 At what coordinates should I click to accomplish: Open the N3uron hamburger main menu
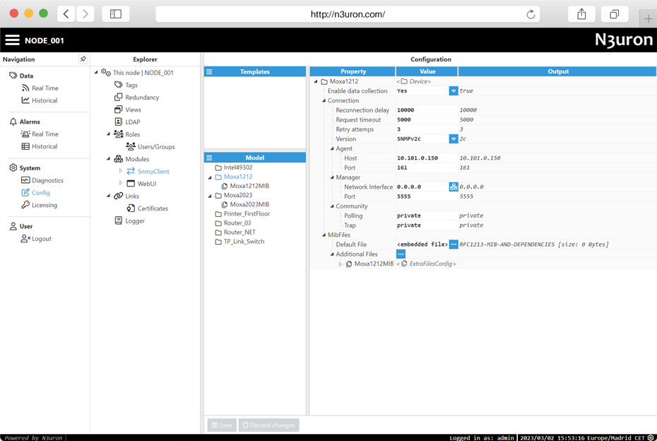[x=13, y=40]
